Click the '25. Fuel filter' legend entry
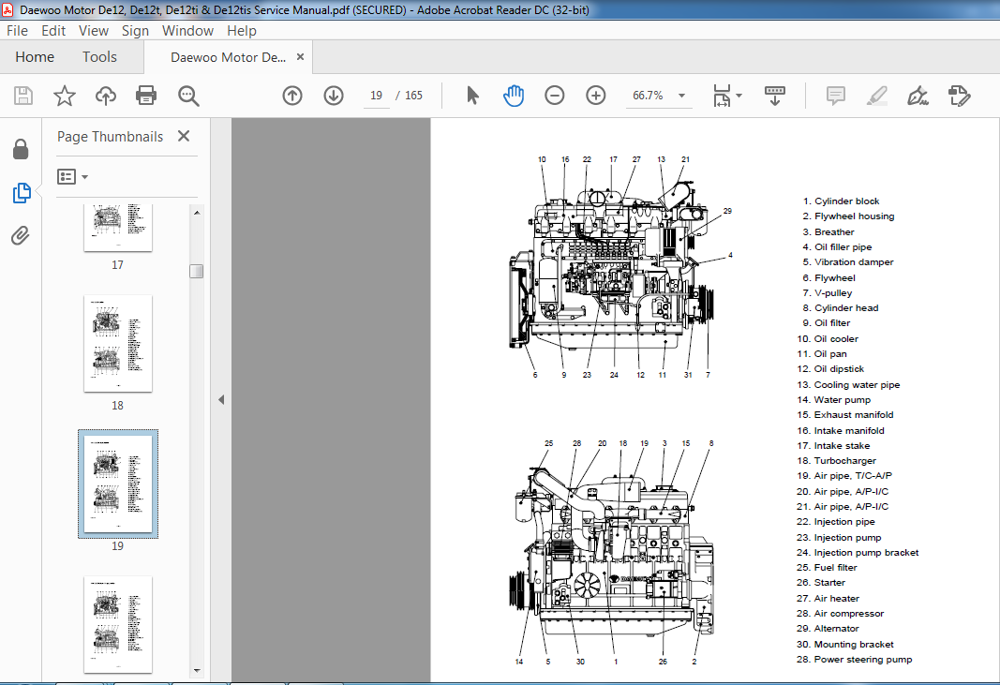The width and height of the screenshot is (1000, 685). click(827, 567)
